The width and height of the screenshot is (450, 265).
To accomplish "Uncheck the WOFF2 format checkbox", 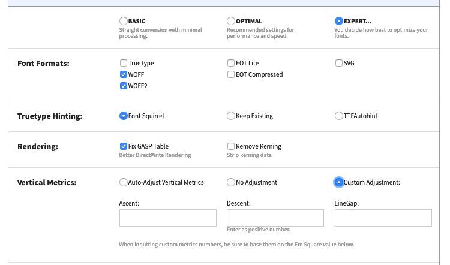I will (x=124, y=86).
